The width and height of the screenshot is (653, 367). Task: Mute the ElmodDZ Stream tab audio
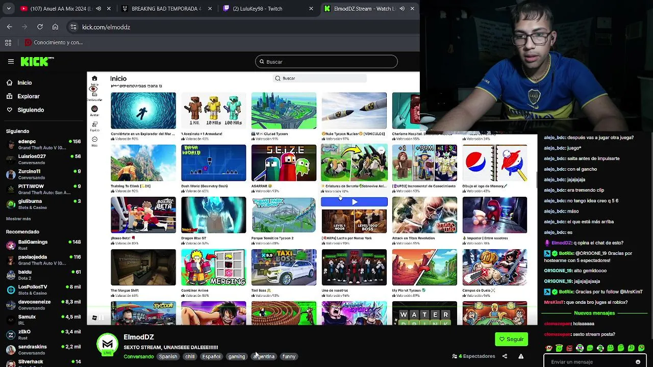pyautogui.click(x=402, y=9)
